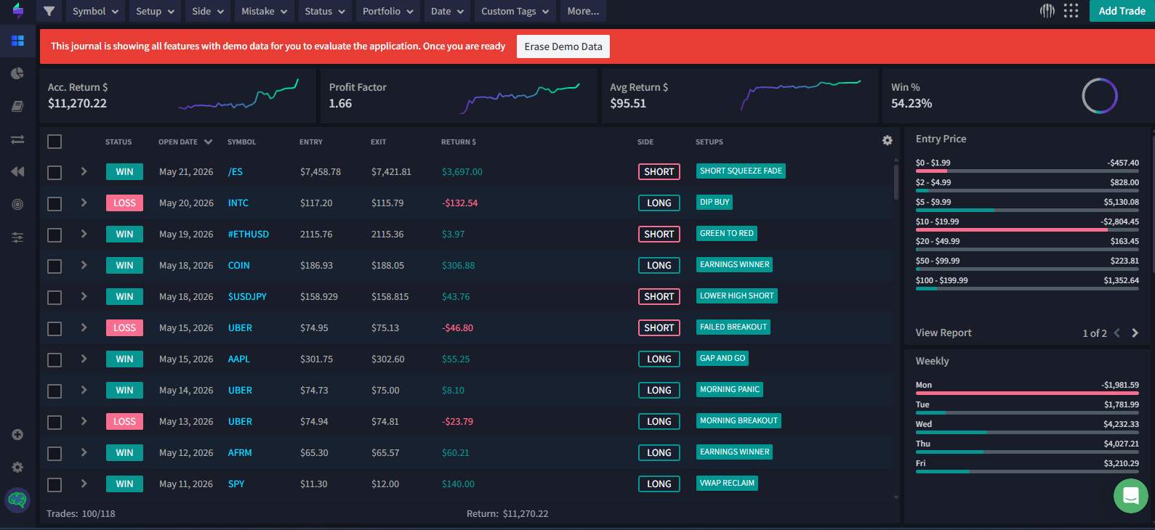Open the green chat support bubble
Viewport: 1155px width, 530px height.
click(1130, 496)
